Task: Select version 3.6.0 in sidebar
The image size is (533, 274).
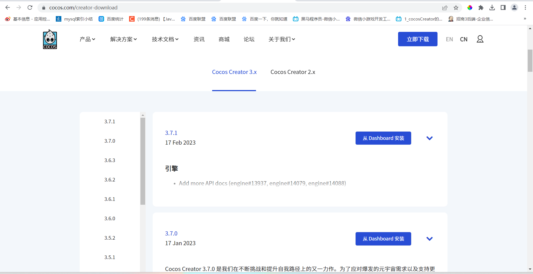Action: 110,219
